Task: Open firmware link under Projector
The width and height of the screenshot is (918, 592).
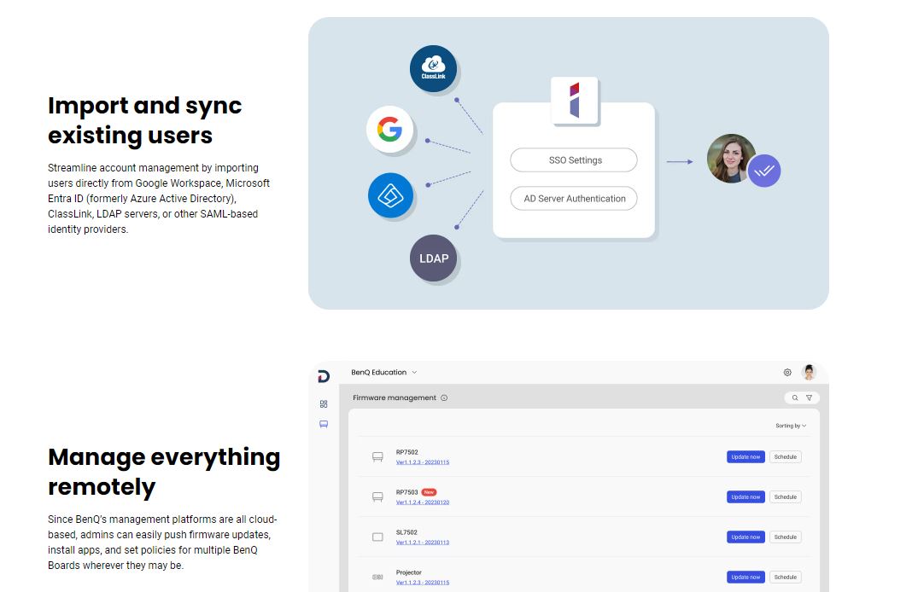Action: (x=423, y=583)
